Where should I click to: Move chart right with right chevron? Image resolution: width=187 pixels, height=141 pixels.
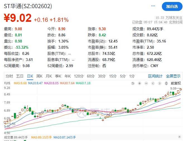click(160, 83)
